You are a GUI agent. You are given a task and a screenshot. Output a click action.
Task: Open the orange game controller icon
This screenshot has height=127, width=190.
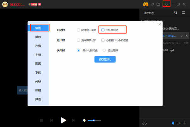(146, 4)
